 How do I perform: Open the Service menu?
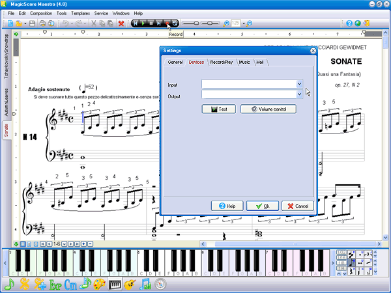tap(101, 13)
